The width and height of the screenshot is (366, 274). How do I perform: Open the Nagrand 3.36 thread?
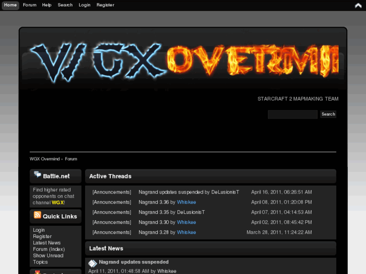click(154, 202)
